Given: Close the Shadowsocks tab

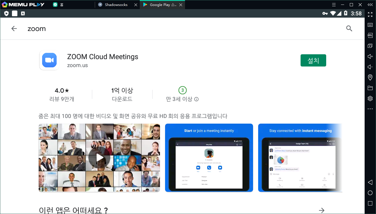Looking at the screenshot, I should [135, 5].
